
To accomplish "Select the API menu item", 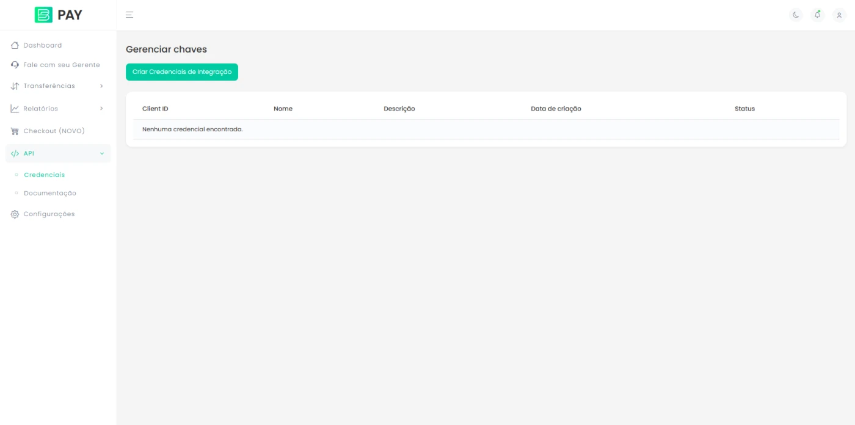I will [x=58, y=153].
